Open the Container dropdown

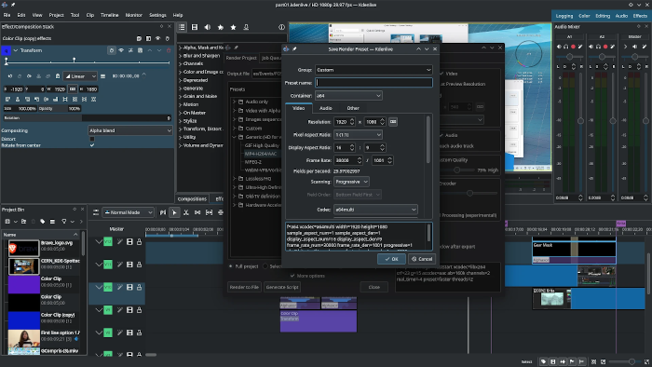[x=348, y=96]
